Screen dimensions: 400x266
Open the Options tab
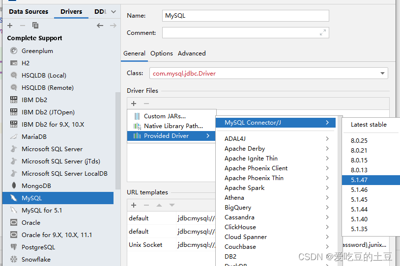click(x=162, y=53)
